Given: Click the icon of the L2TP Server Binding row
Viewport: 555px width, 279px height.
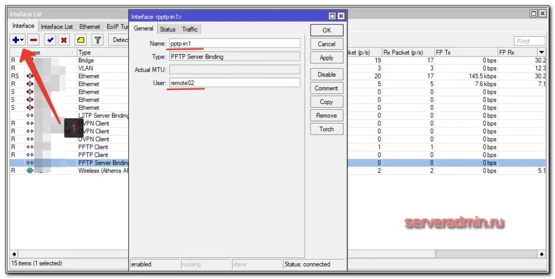Looking at the screenshot, I should (30, 115).
